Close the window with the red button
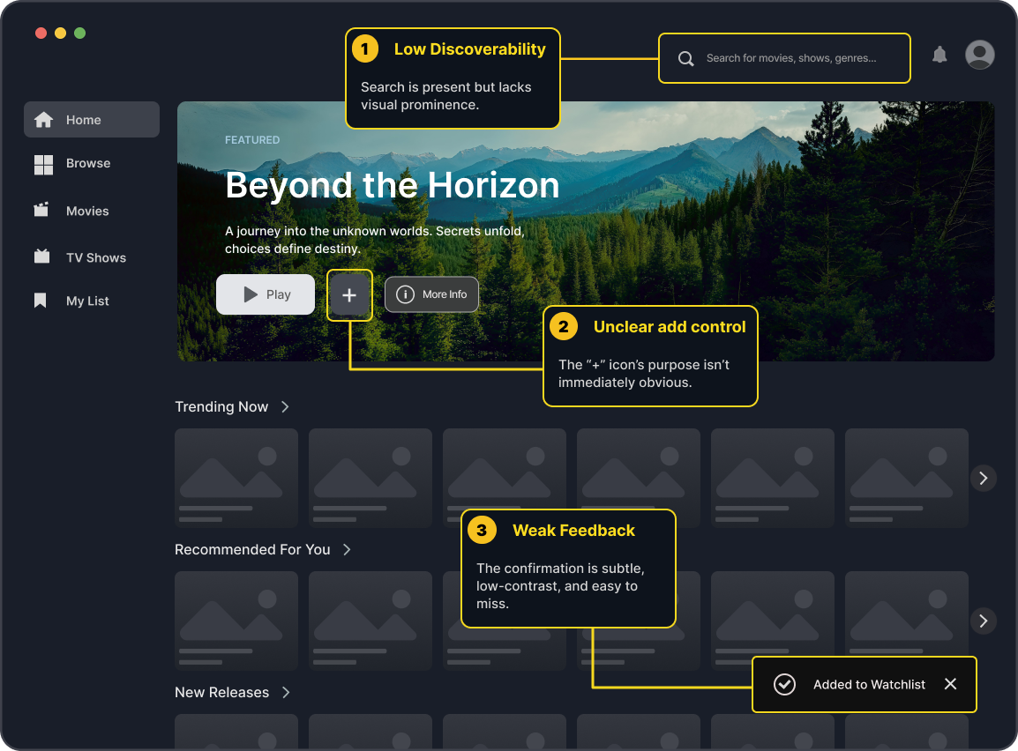Image resolution: width=1018 pixels, height=751 pixels. [x=41, y=33]
